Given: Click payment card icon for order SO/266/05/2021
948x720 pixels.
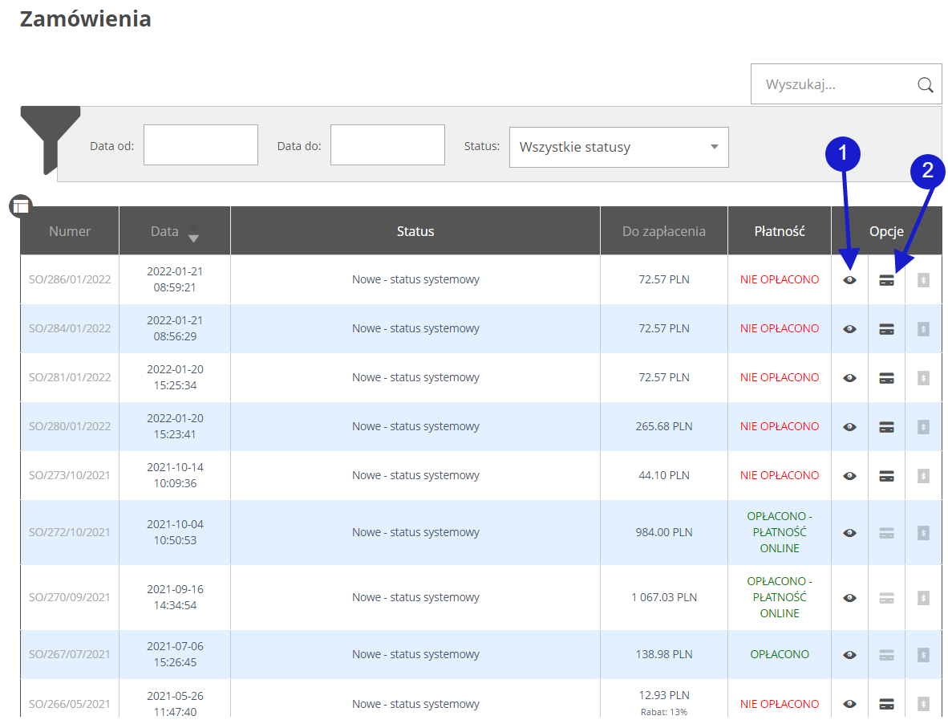Looking at the screenshot, I should (x=886, y=704).
